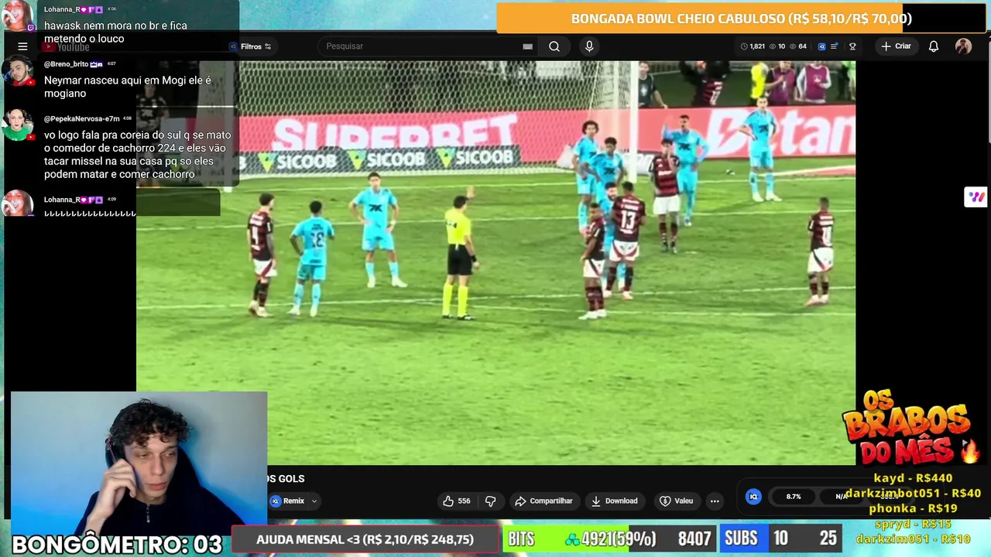Image resolution: width=991 pixels, height=557 pixels.
Task: Click PepekaNervosa's avatar in chat
Action: pos(17,126)
